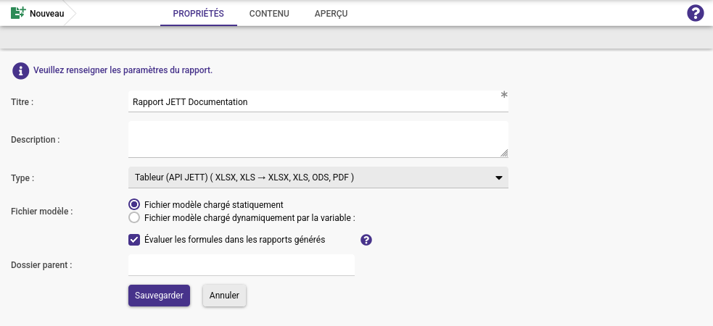Open the help icon in the header bar
The height and width of the screenshot is (326, 713).
click(696, 13)
